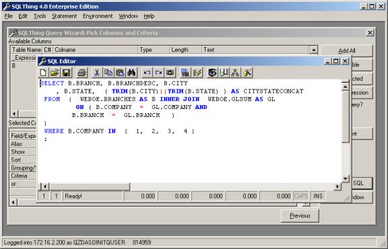The width and height of the screenshot is (388, 249).
Task: Click down arrow of SQL Editor vertical scrollbar
Action: [x=345, y=178]
